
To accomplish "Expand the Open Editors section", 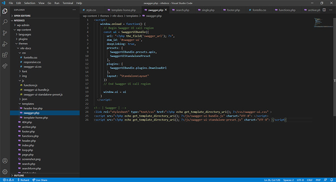I will [22, 16].
